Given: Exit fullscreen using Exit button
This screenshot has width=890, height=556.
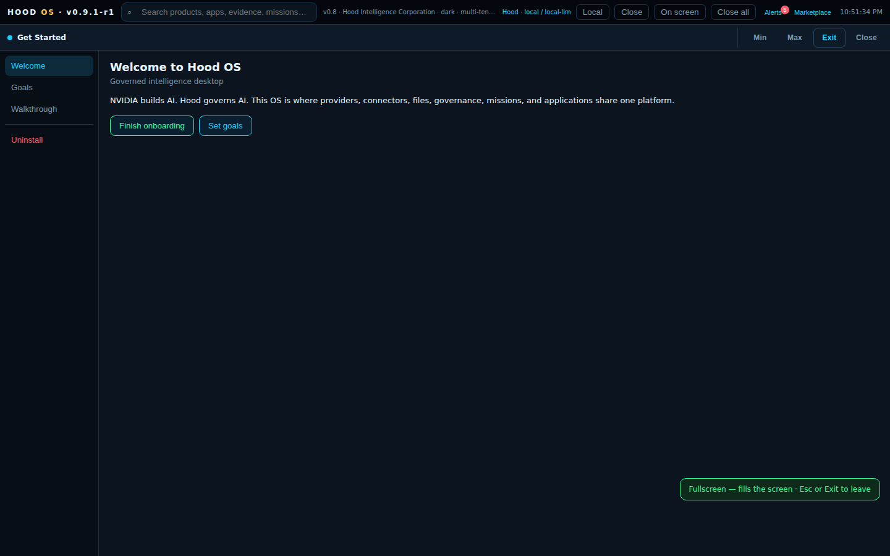Looking at the screenshot, I should point(829,38).
